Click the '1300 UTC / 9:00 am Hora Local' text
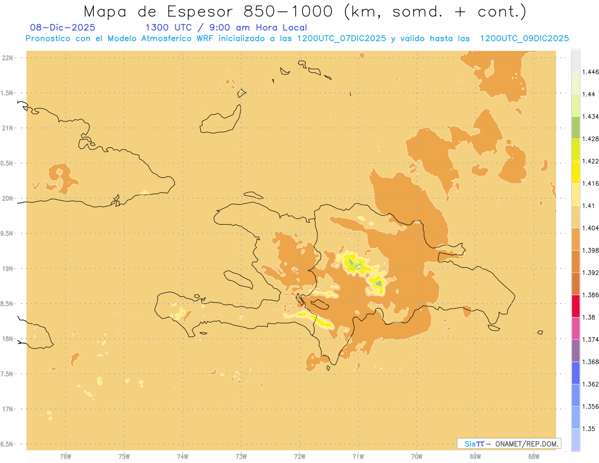 [226, 27]
